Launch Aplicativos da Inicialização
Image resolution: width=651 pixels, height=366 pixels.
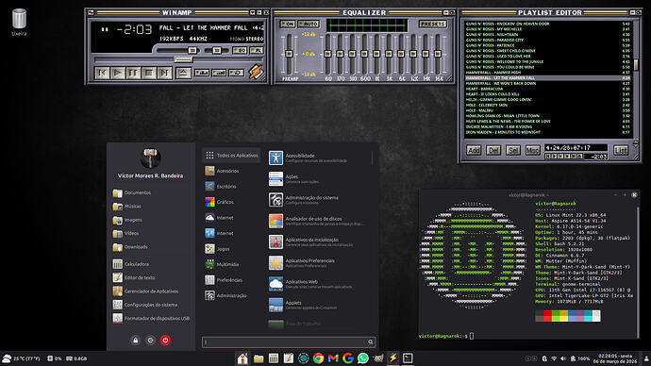coord(318,241)
